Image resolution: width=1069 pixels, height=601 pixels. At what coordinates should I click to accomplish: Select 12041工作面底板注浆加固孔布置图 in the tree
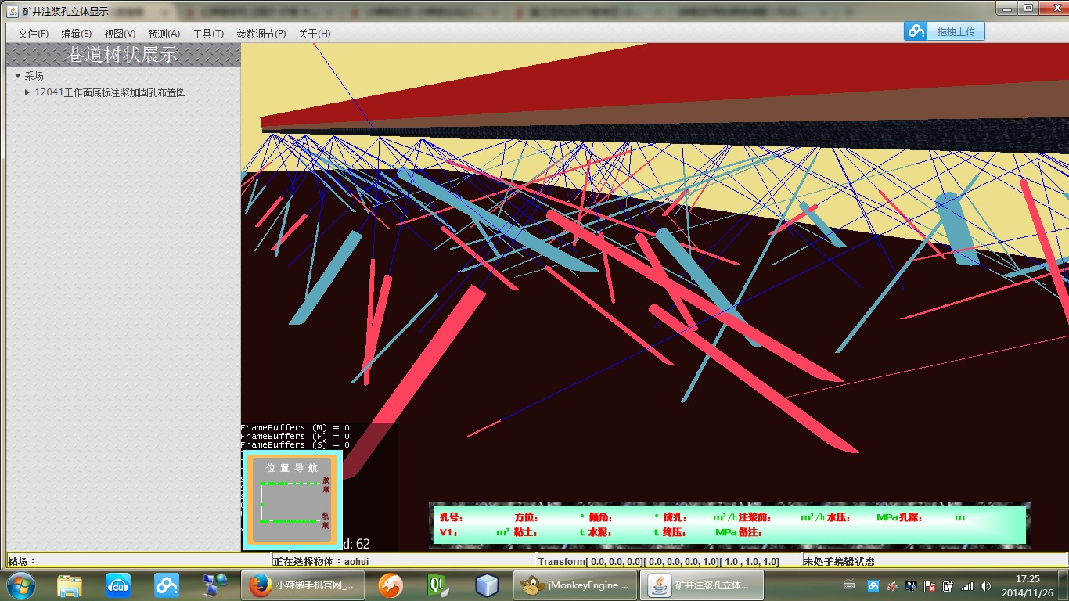(110, 92)
